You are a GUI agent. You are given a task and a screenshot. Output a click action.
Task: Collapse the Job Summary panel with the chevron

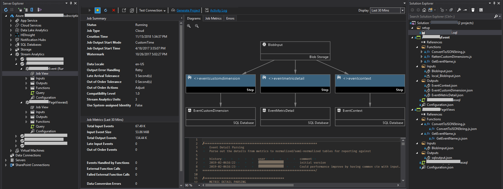point(182,18)
